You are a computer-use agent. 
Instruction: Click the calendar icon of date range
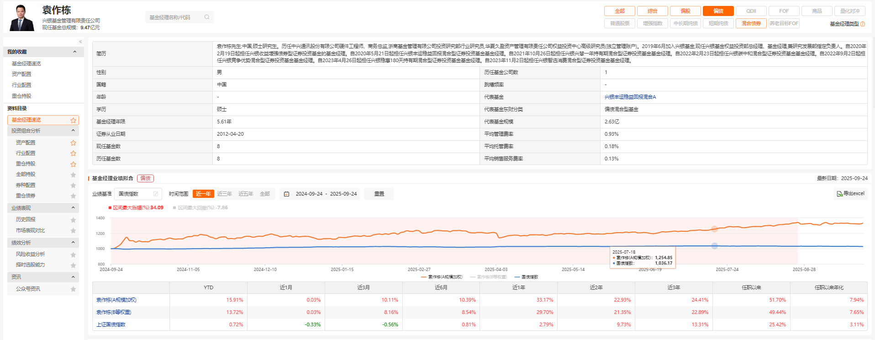(287, 194)
